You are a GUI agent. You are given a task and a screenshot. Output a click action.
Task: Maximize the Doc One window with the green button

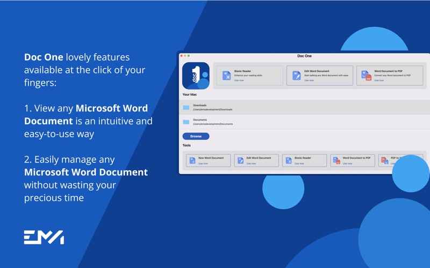click(x=189, y=56)
